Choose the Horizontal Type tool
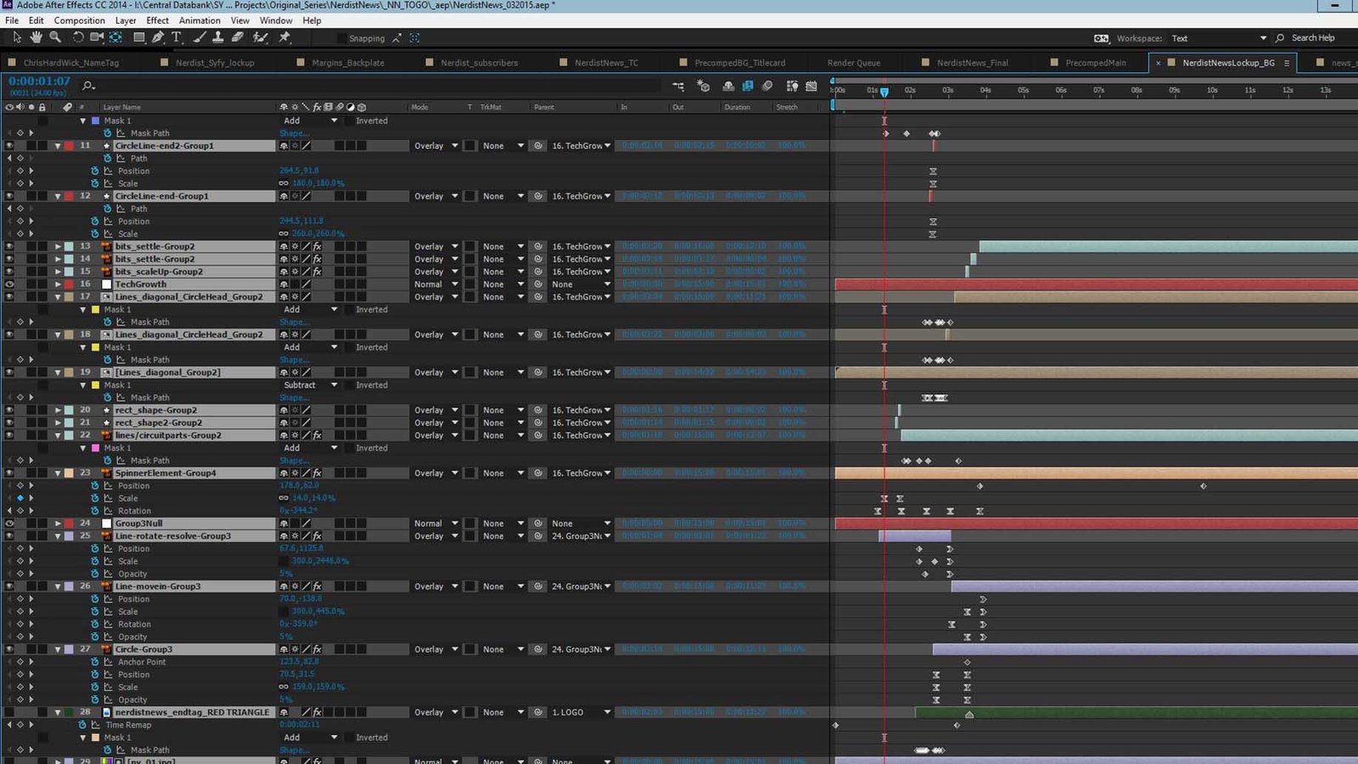Screen dimensions: 1358x764 coord(177,37)
